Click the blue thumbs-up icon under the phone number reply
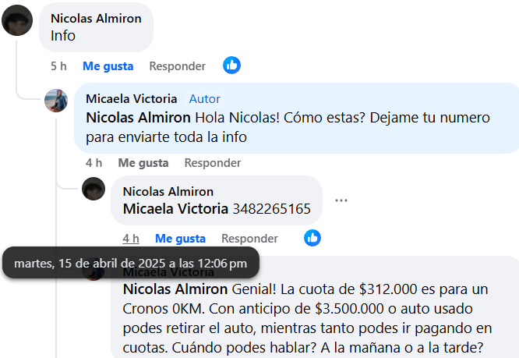This screenshot has height=358, width=519. [312, 238]
